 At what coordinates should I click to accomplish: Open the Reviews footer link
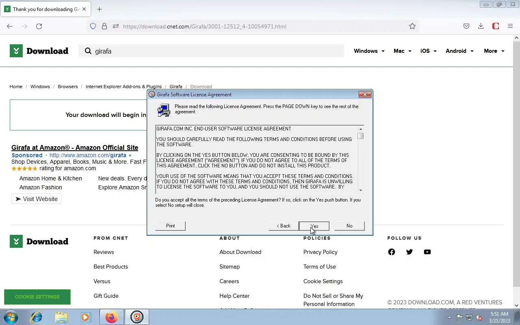(104, 252)
